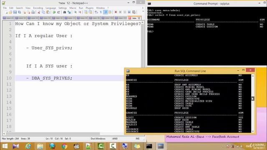The image size is (267, 150).
Task: Click line 10 text DBA_SYS_PRIVES;
Action: click(52, 78)
